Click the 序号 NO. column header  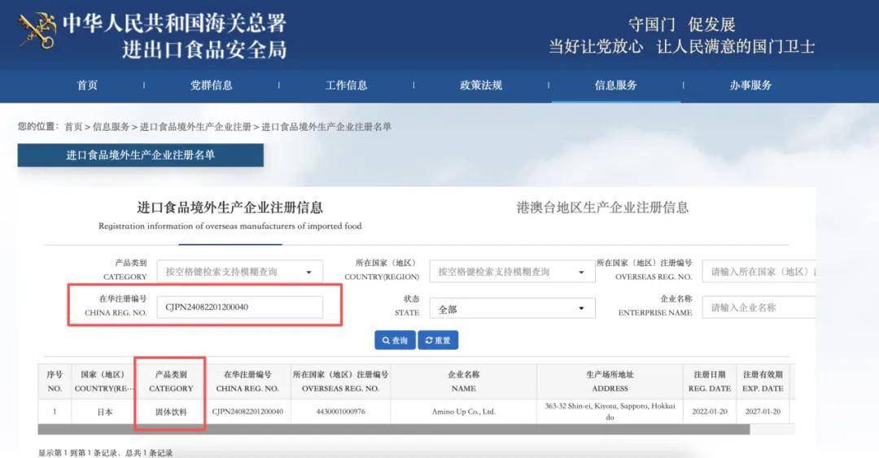(x=55, y=382)
